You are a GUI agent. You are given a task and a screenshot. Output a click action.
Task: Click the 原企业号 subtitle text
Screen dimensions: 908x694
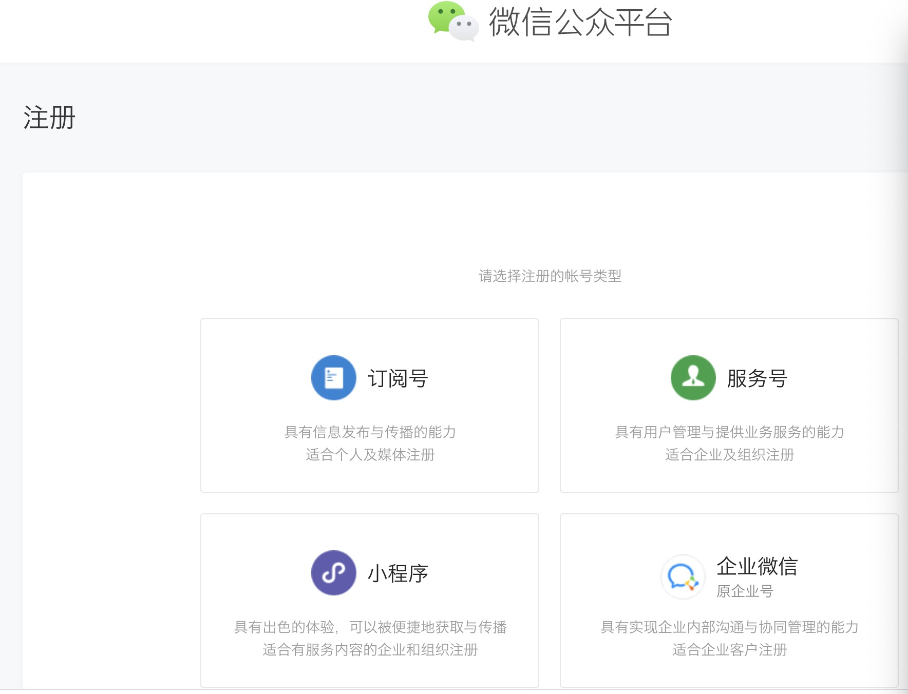745,591
